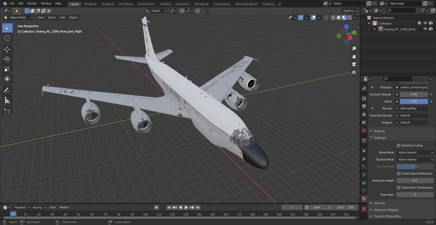The height and width of the screenshot is (225, 436).
Task: Play the animation forward
Action: (x=186, y=207)
